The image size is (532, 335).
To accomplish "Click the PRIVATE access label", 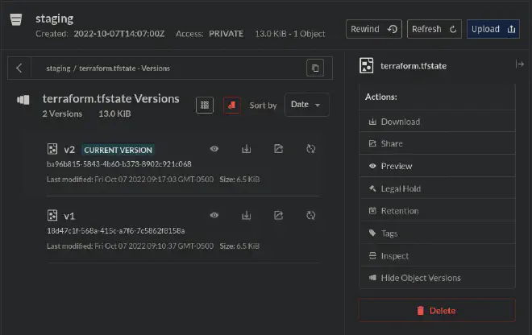I will click(x=226, y=34).
